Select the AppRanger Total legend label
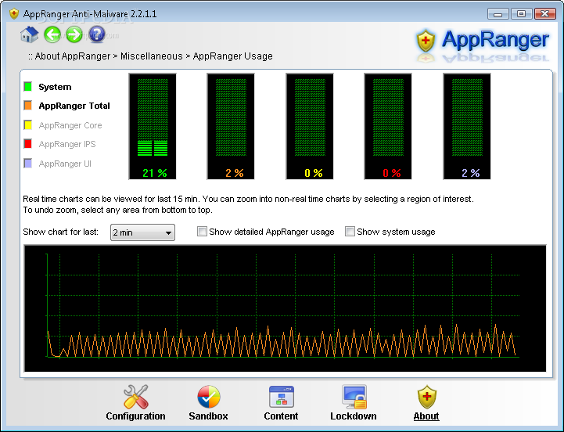 [74, 106]
